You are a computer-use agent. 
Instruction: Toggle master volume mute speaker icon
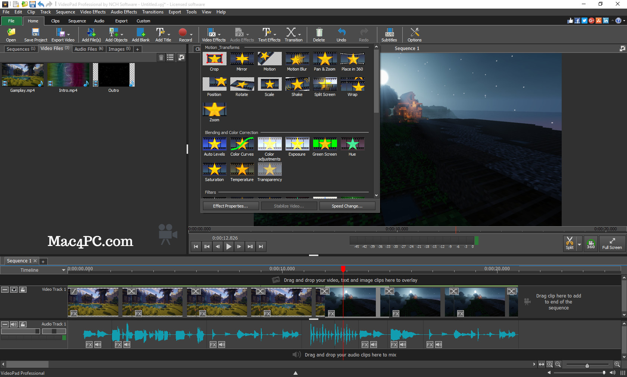pyautogui.click(x=612, y=373)
